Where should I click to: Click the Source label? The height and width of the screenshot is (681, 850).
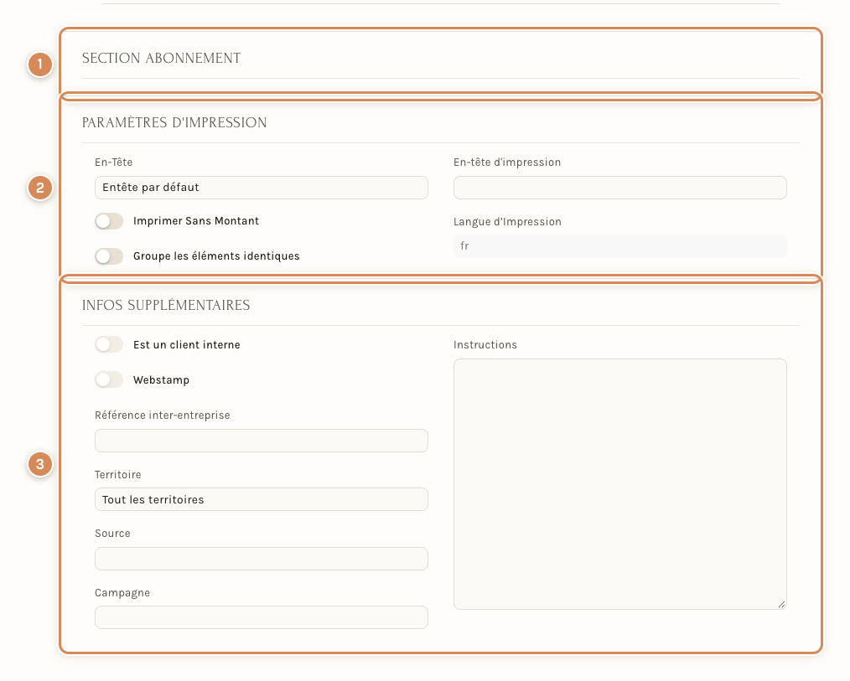pyautogui.click(x=112, y=533)
